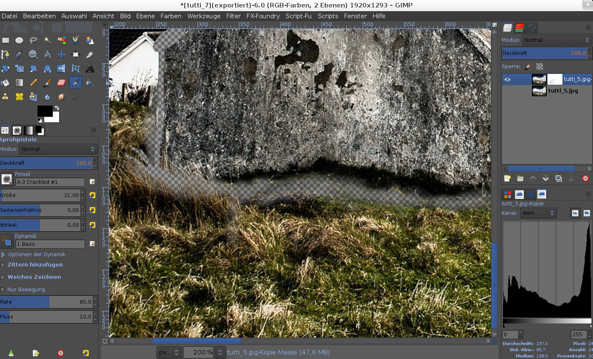Select the Heal tool

[x=19, y=97]
